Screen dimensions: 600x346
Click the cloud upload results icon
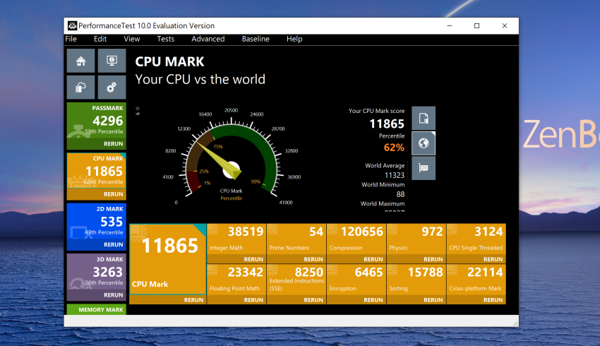click(80, 88)
